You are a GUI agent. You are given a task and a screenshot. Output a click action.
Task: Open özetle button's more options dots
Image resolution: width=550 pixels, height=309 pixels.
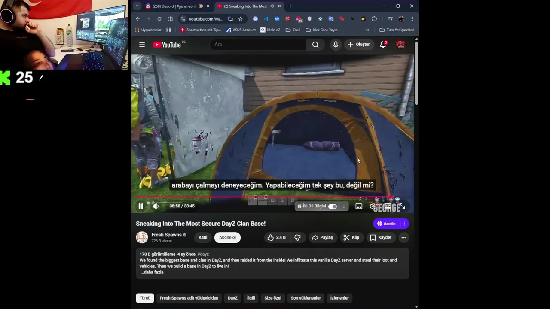(x=404, y=224)
